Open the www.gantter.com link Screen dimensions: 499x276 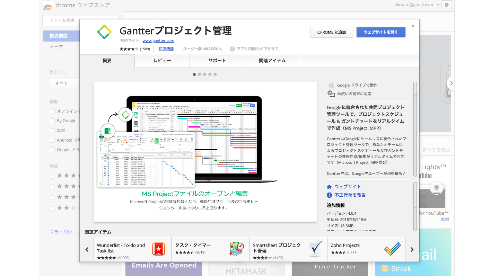pyautogui.click(x=158, y=41)
